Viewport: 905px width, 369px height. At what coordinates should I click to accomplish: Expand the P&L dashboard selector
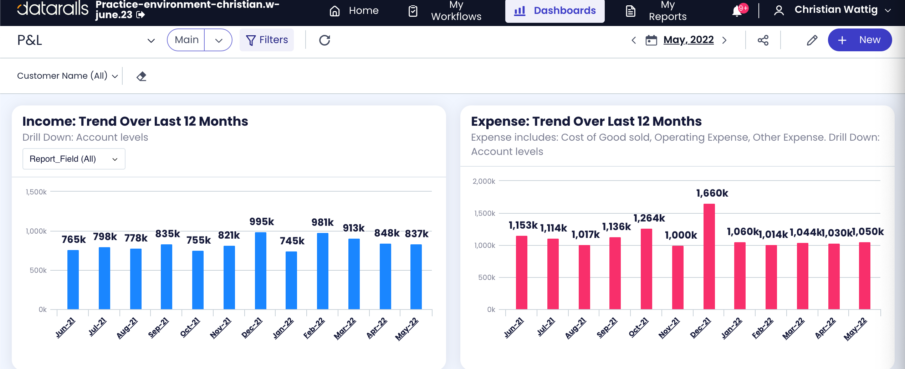[x=151, y=41]
